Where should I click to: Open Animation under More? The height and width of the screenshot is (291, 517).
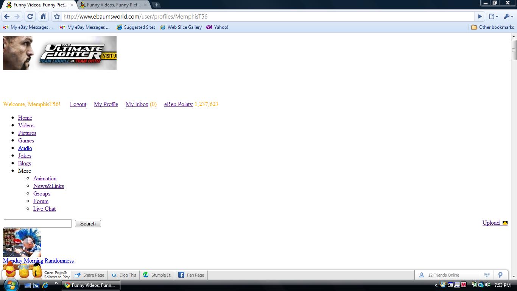point(45,178)
